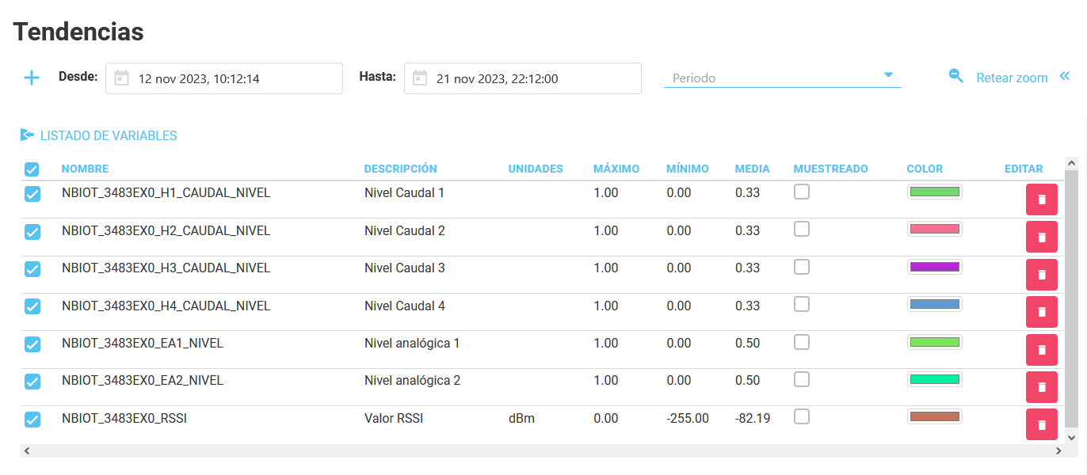Sort by the Nombre column header
1087x475 pixels.
[x=85, y=169]
